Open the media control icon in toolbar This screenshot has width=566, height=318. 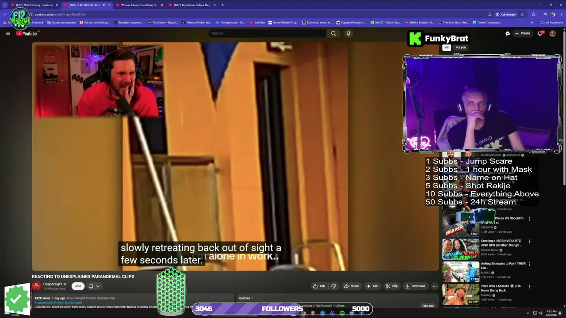[x=545, y=14]
